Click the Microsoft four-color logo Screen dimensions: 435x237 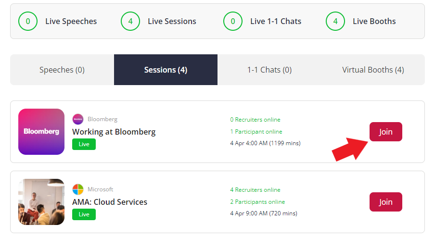[x=78, y=189]
